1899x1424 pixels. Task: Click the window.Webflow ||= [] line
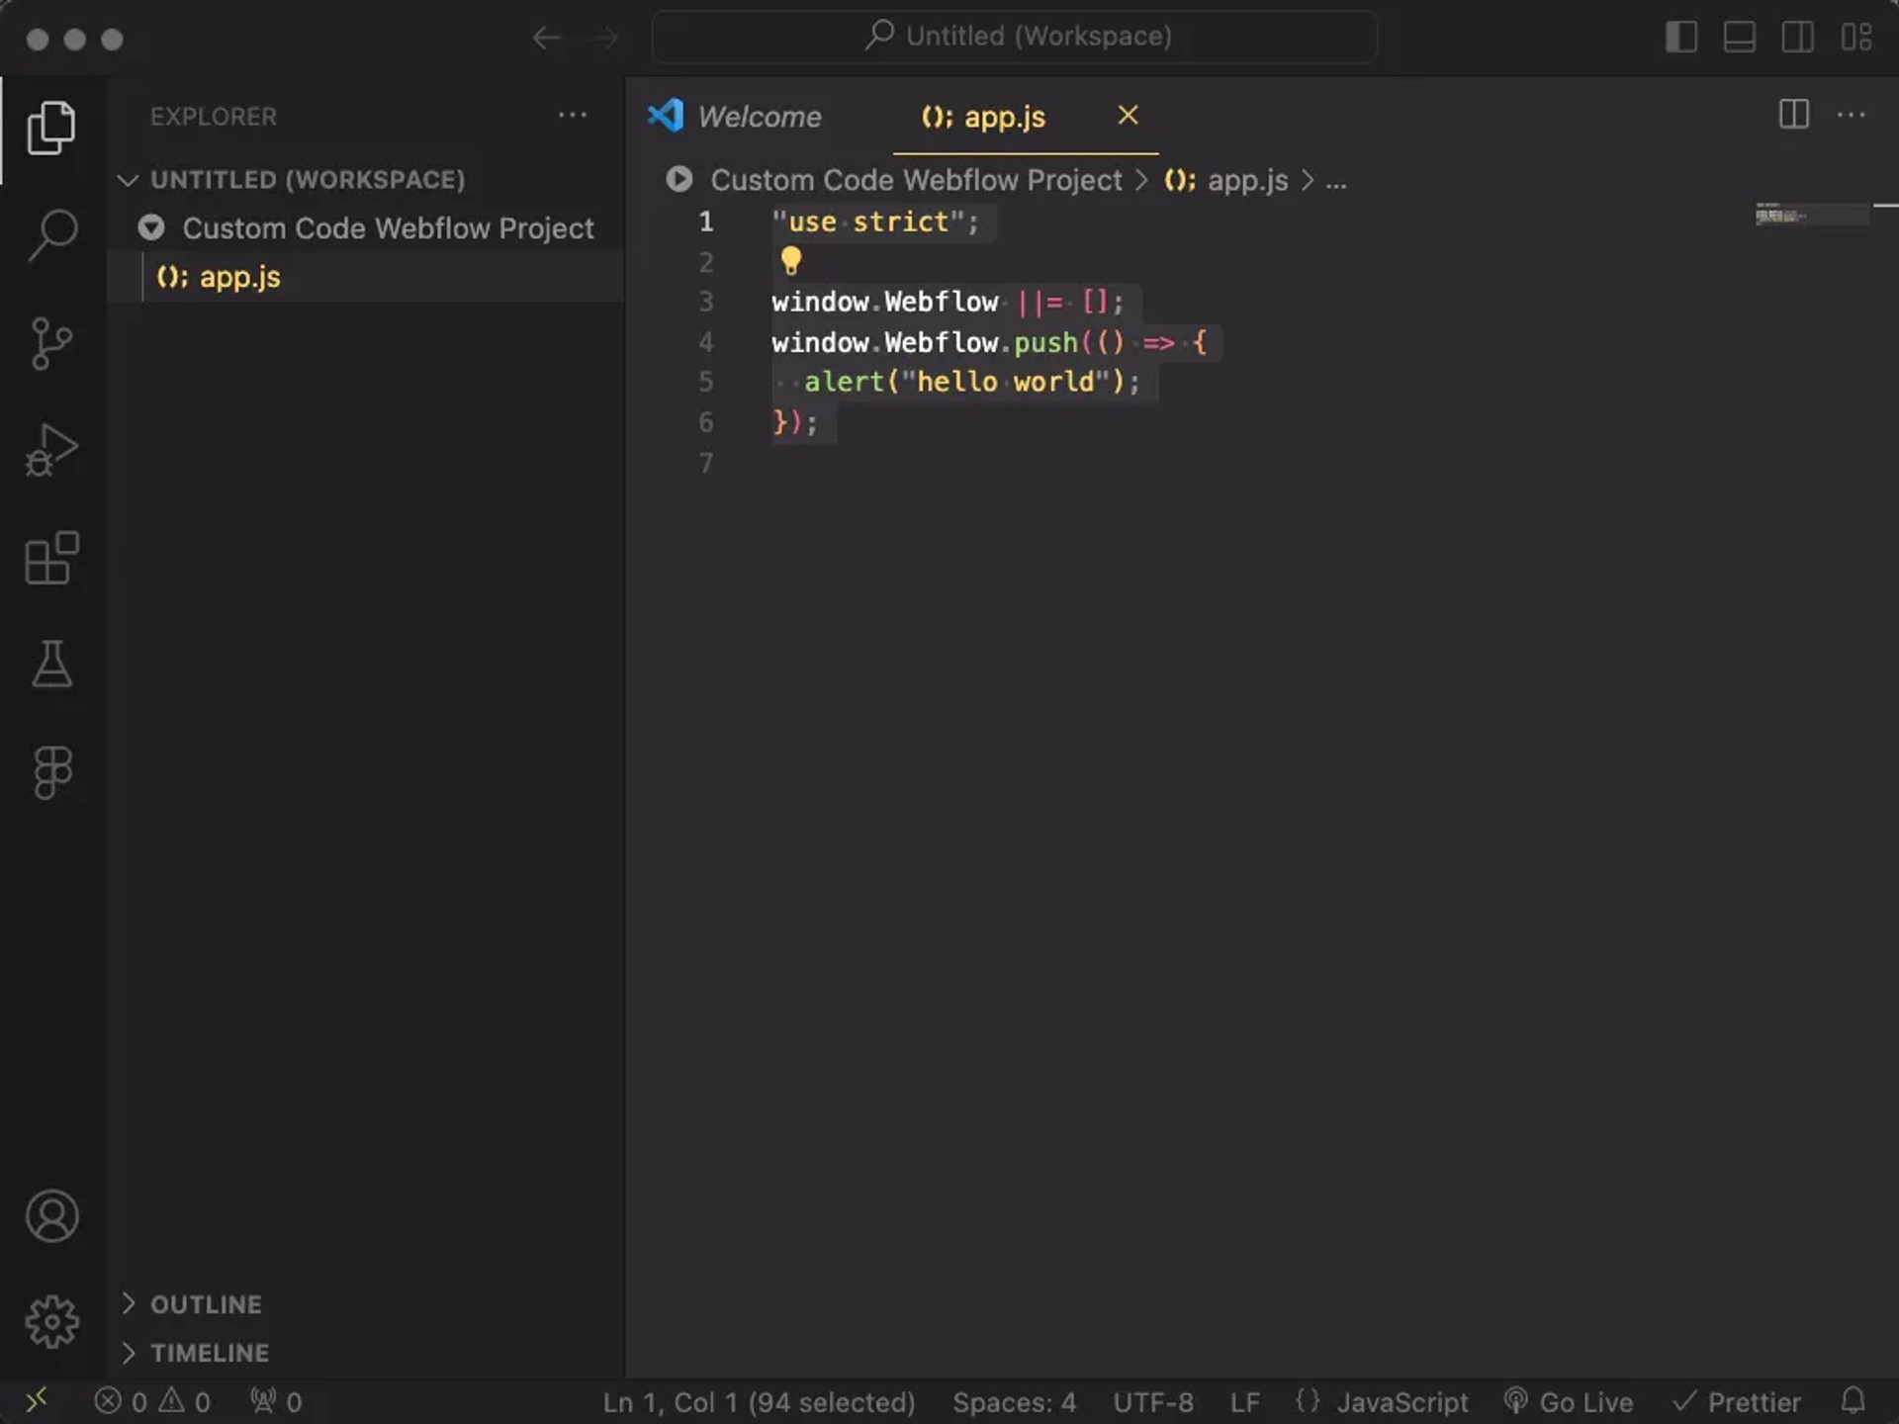click(x=948, y=302)
